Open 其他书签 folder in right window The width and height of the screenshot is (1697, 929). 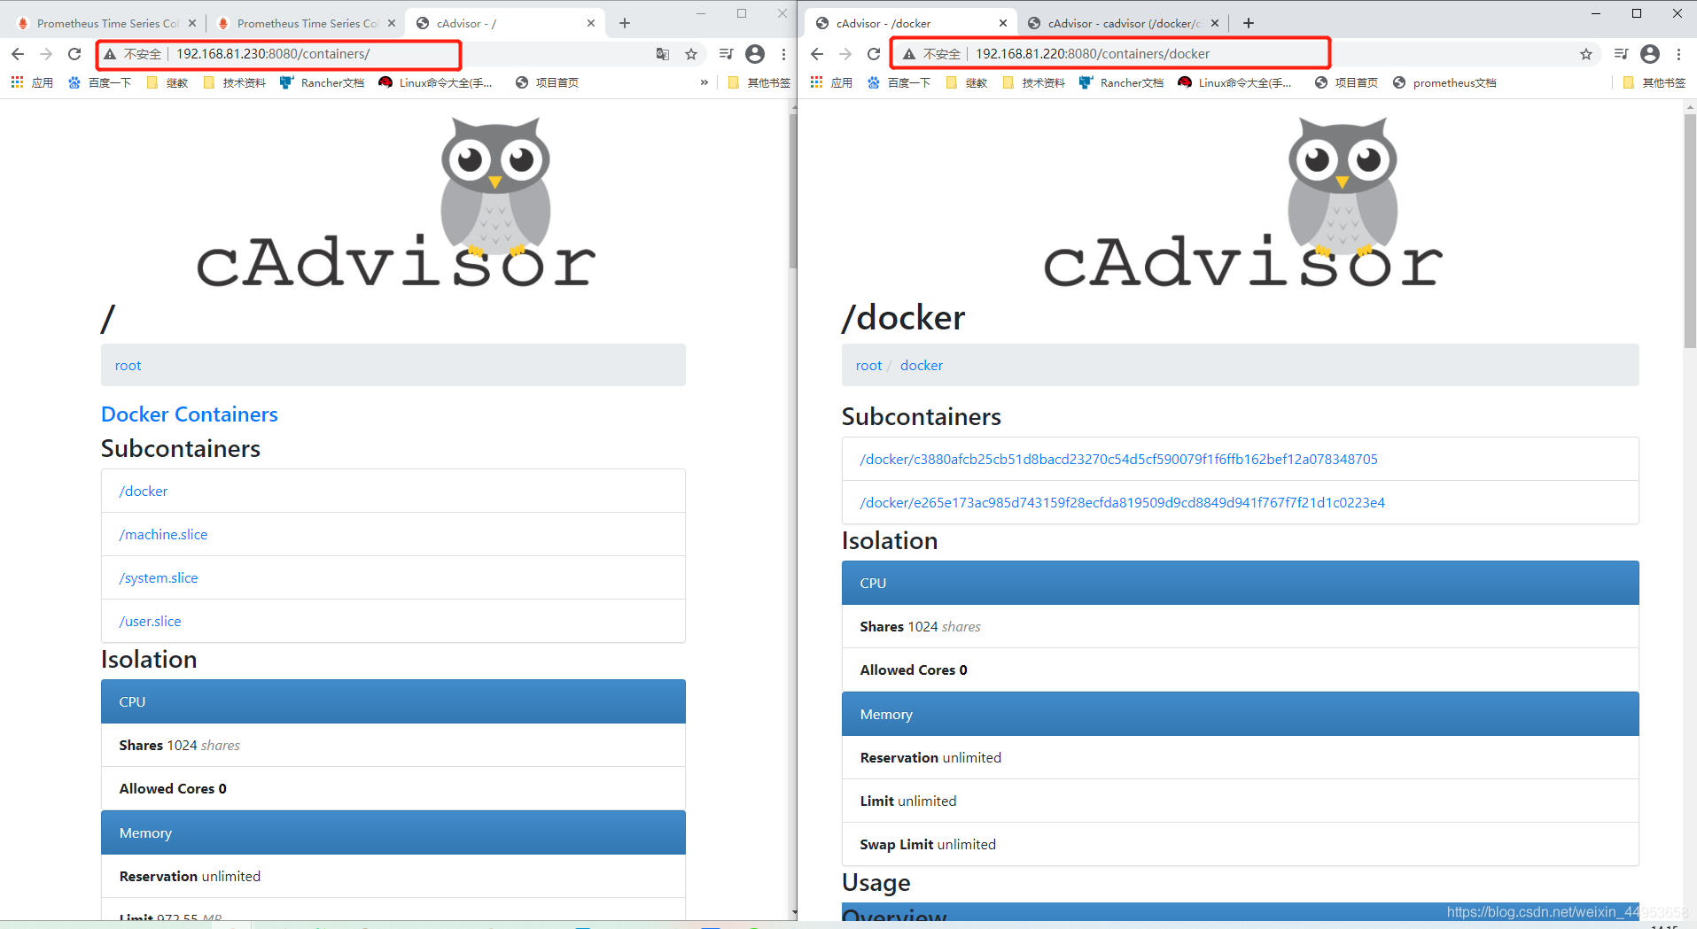pos(1654,82)
